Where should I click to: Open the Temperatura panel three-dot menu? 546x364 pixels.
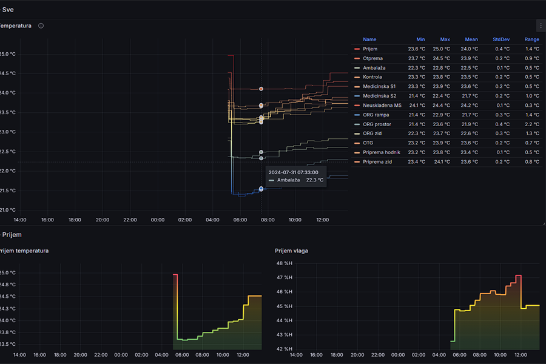click(541, 25)
